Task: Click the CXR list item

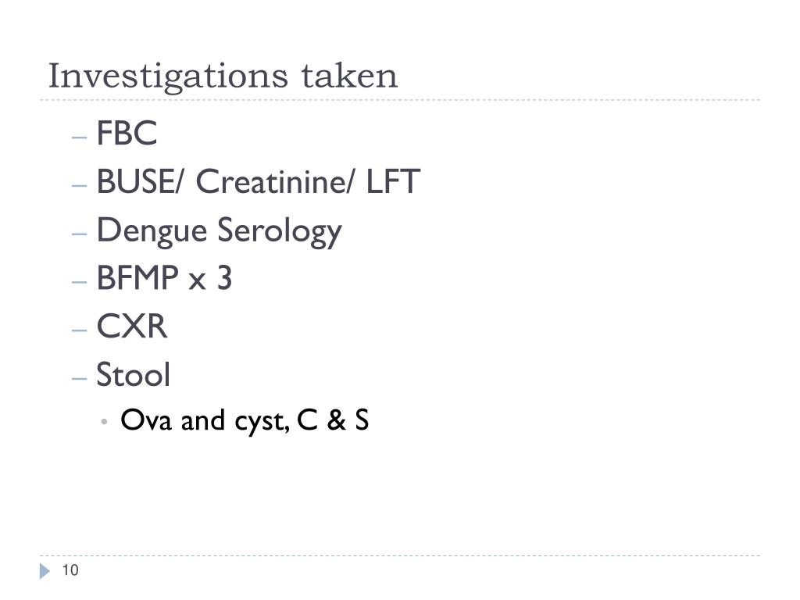Action: click(x=131, y=327)
